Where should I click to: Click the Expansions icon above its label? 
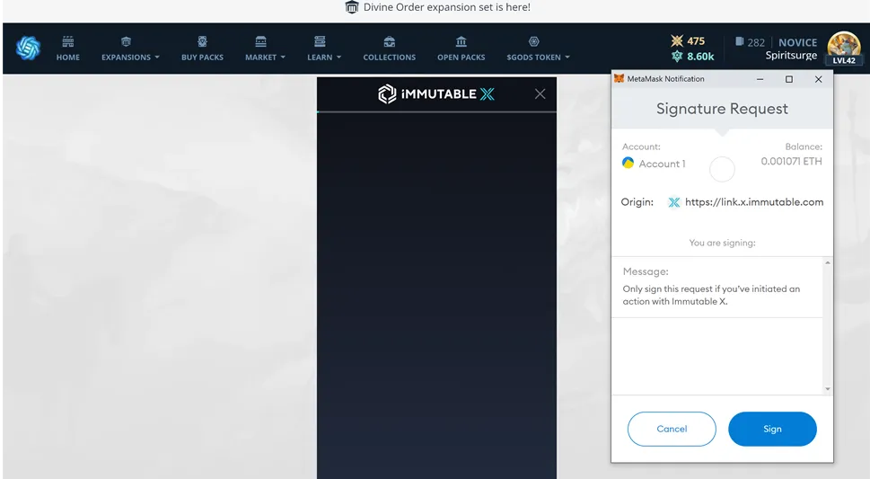pyautogui.click(x=126, y=41)
